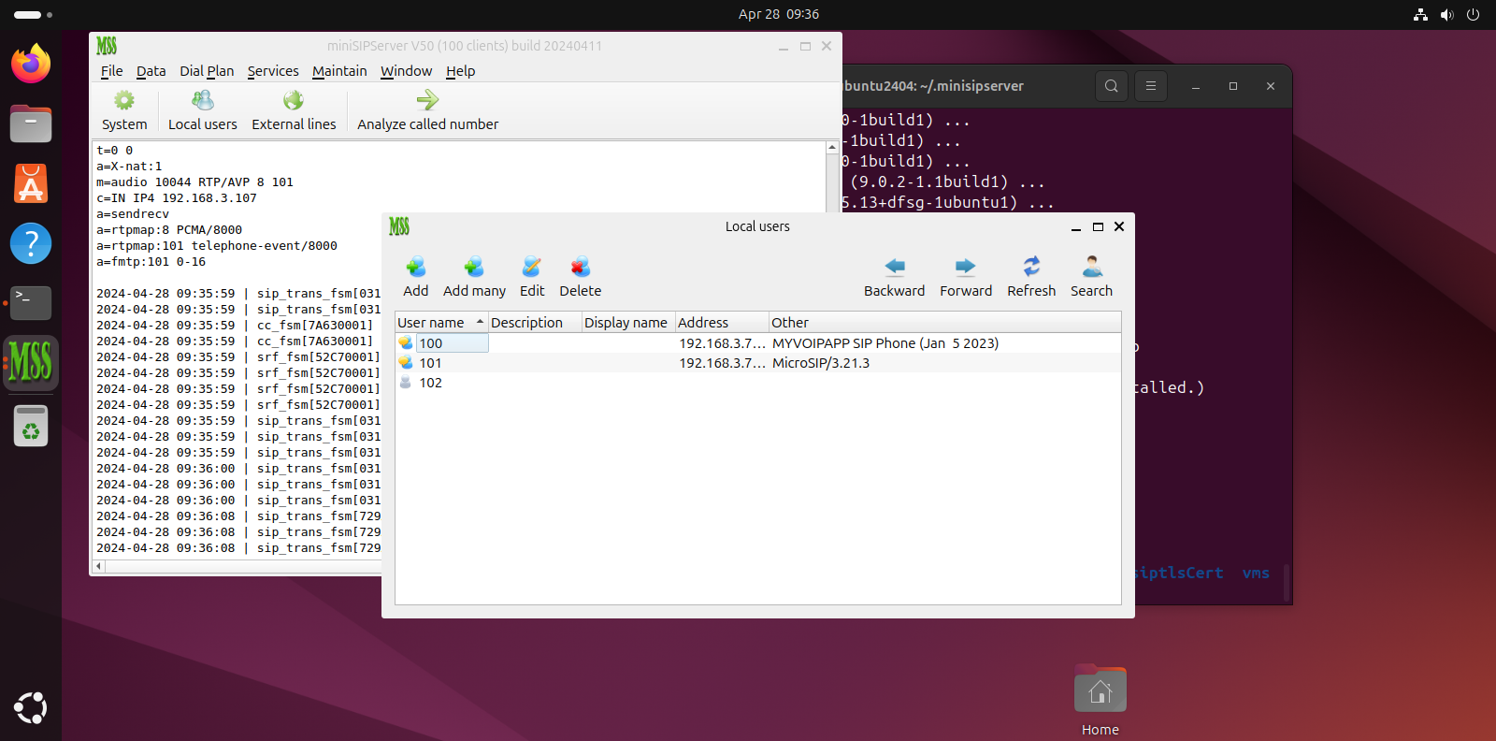Image resolution: width=1496 pixels, height=741 pixels.
Task: Open the Maintain menu
Action: 339,71
